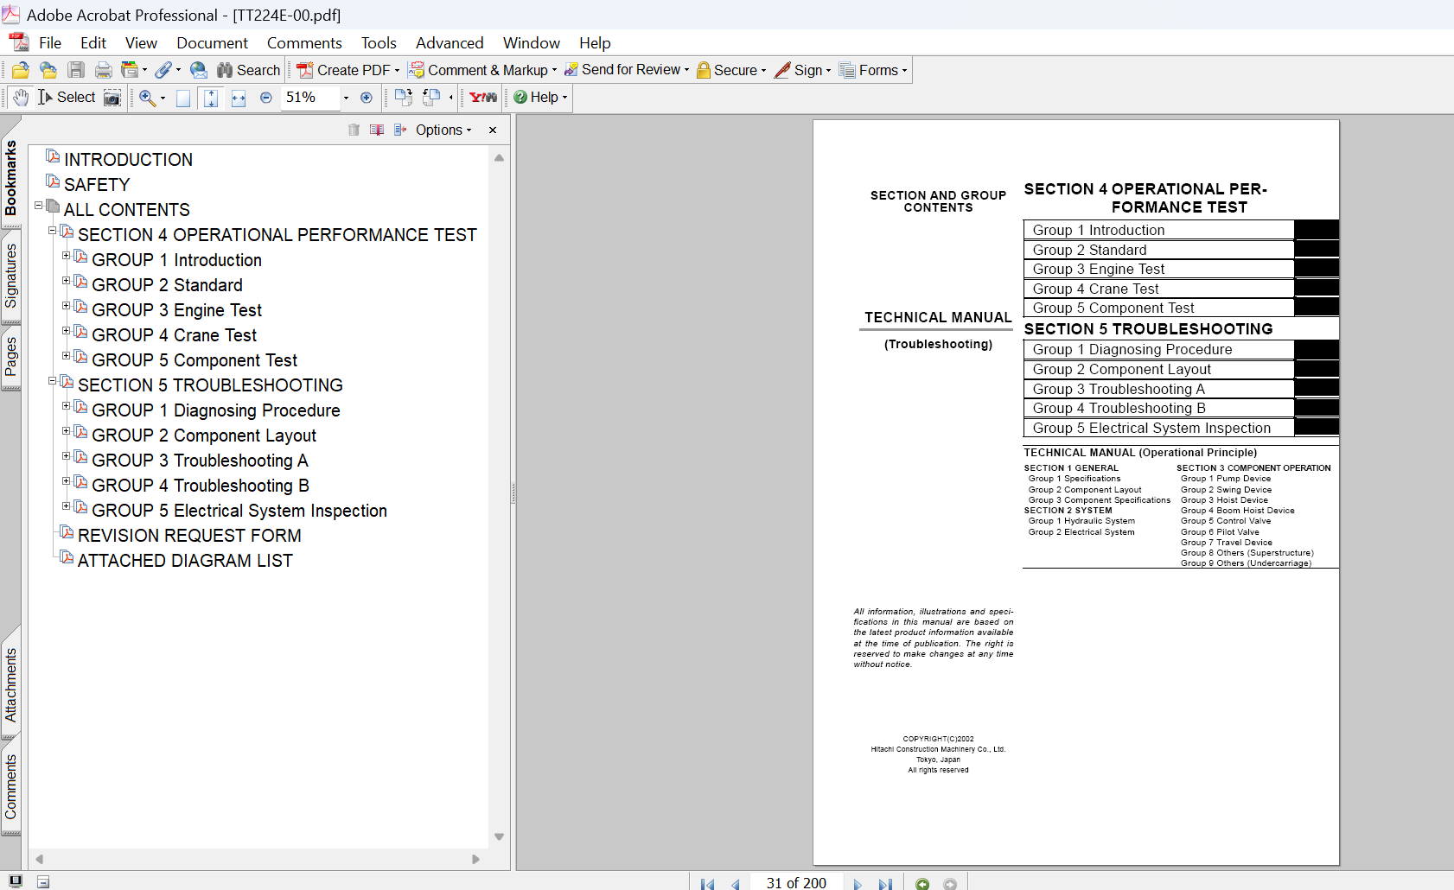The width and height of the screenshot is (1454, 890).
Task: Open the Advanced menu
Action: point(450,43)
